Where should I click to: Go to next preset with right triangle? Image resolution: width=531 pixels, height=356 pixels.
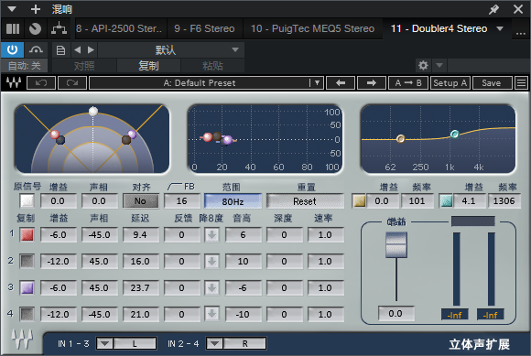(91, 50)
